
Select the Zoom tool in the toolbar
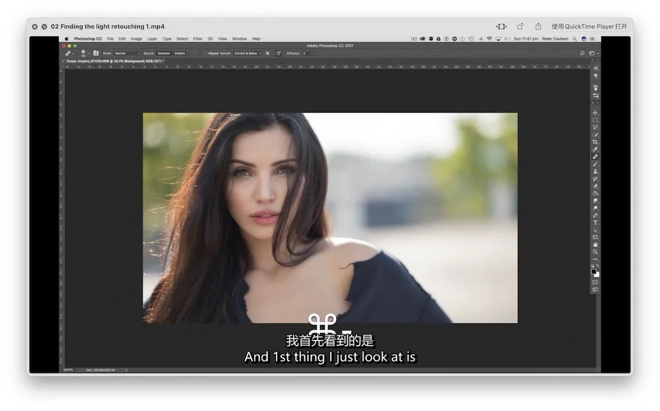tap(595, 252)
